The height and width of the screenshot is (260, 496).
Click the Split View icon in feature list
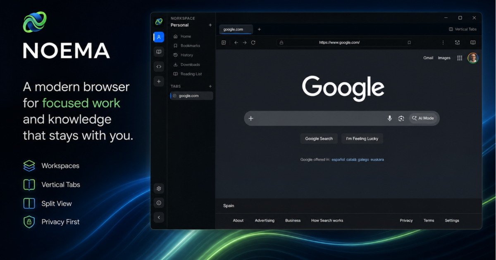pyautogui.click(x=29, y=203)
